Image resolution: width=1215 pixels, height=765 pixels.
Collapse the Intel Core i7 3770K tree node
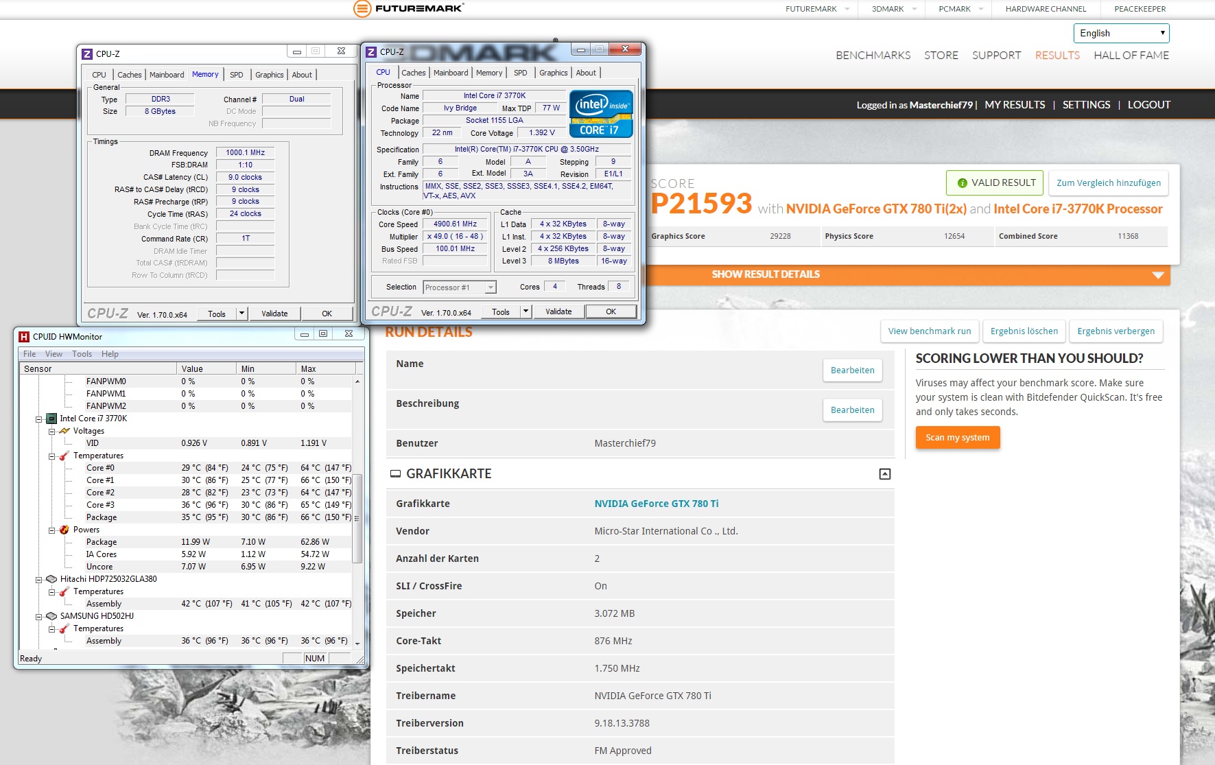click(39, 419)
